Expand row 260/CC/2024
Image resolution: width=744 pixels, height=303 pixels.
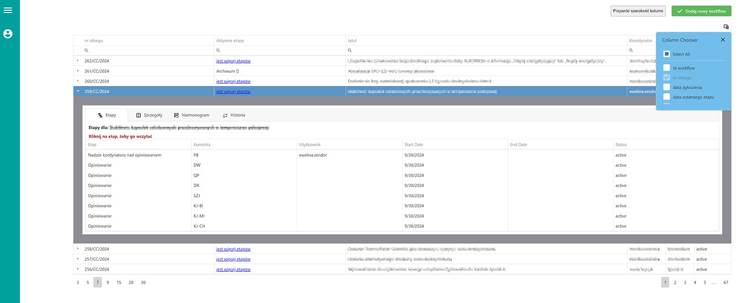(77, 81)
